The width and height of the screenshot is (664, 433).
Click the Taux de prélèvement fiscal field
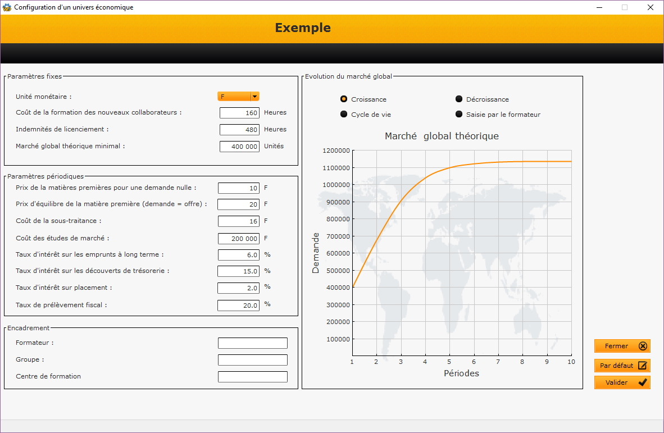[238, 305]
